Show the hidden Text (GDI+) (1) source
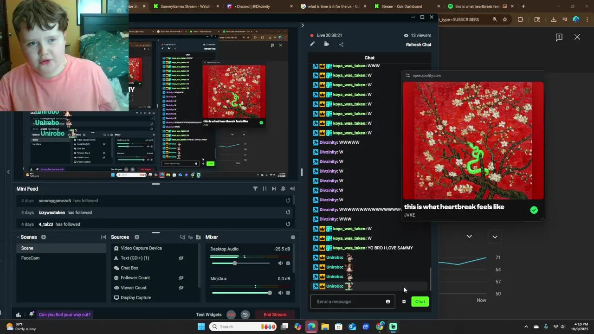The width and height of the screenshot is (594, 334). coord(181,258)
